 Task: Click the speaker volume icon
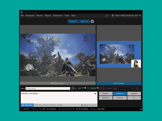pyautogui.click(x=101, y=88)
